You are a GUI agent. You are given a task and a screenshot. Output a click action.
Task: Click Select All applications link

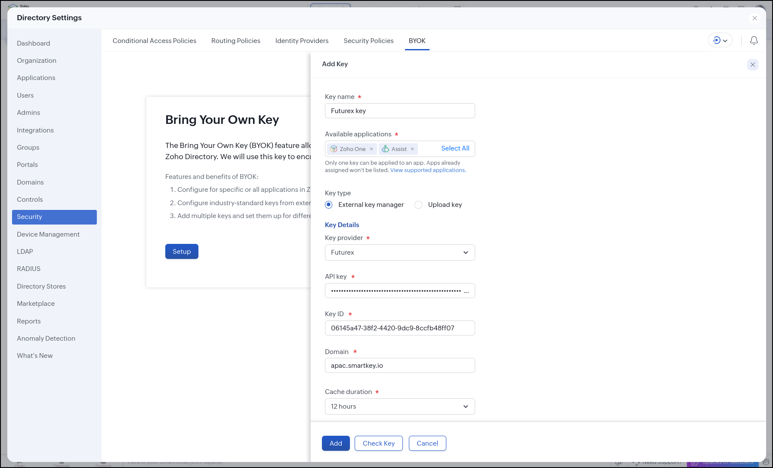(x=455, y=148)
